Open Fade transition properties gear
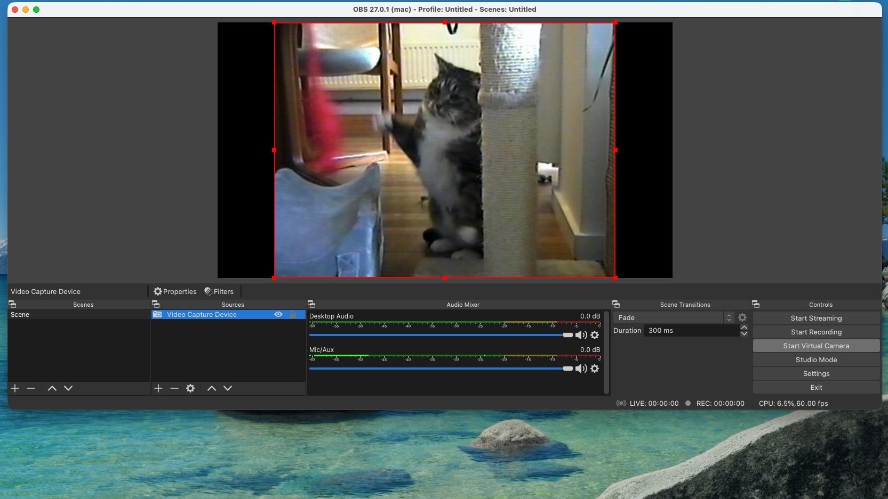888x499 pixels. [742, 317]
